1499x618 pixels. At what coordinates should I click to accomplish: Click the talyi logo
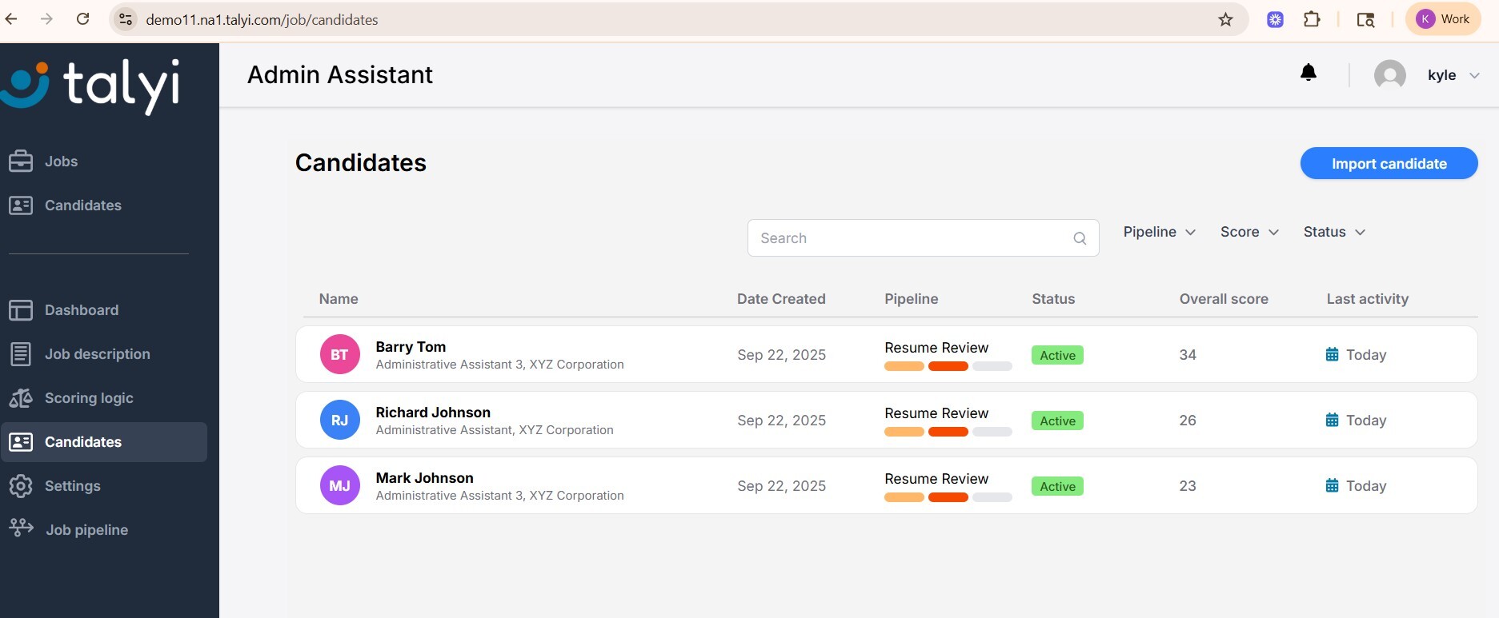point(90,84)
